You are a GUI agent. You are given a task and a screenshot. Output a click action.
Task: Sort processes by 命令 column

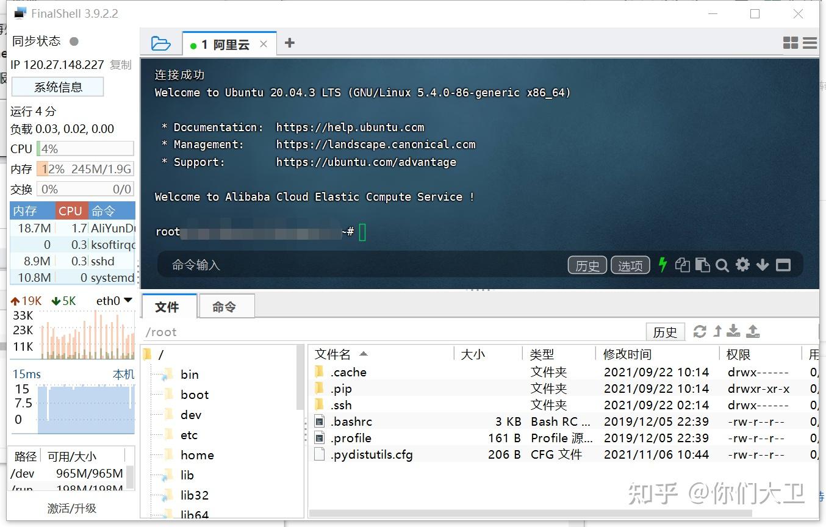pos(112,210)
